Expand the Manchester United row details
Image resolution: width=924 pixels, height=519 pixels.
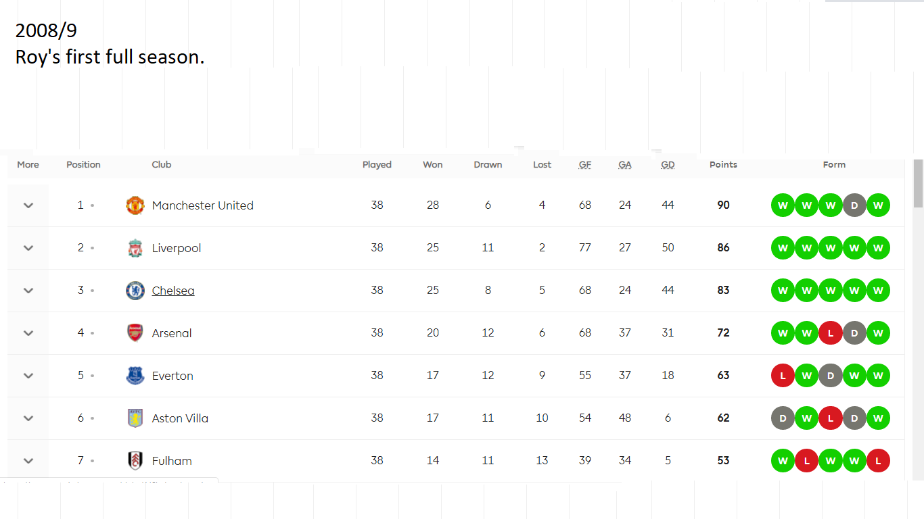tap(28, 205)
